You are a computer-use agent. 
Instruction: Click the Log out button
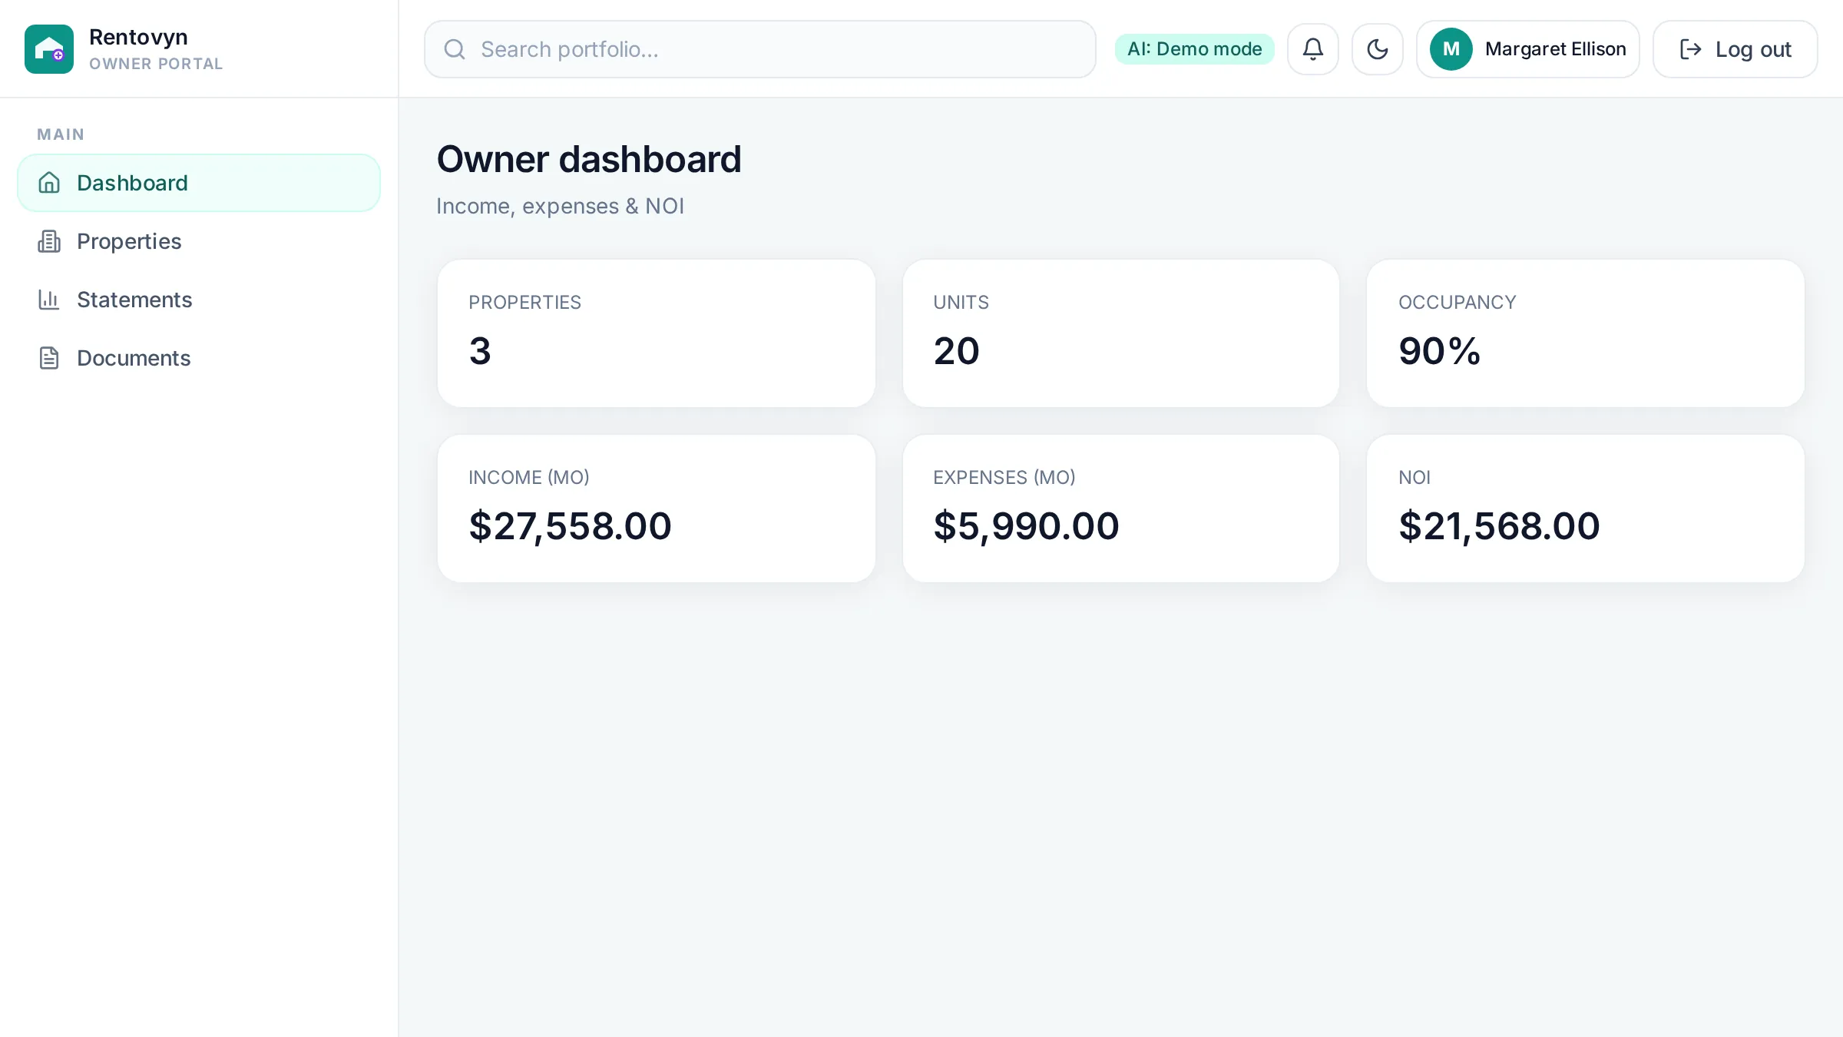(x=1735, y=49)
